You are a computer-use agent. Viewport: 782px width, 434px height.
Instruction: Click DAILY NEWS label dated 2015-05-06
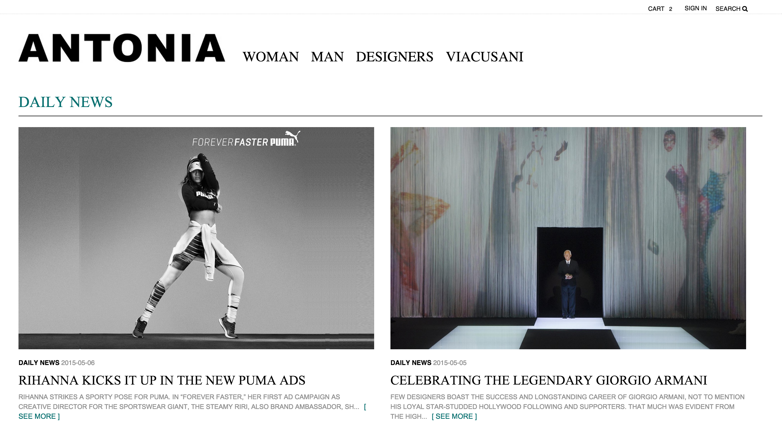coord(39,363)
